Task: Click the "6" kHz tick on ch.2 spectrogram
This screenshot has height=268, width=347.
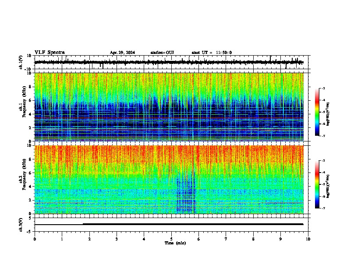Action: [31, 173]
